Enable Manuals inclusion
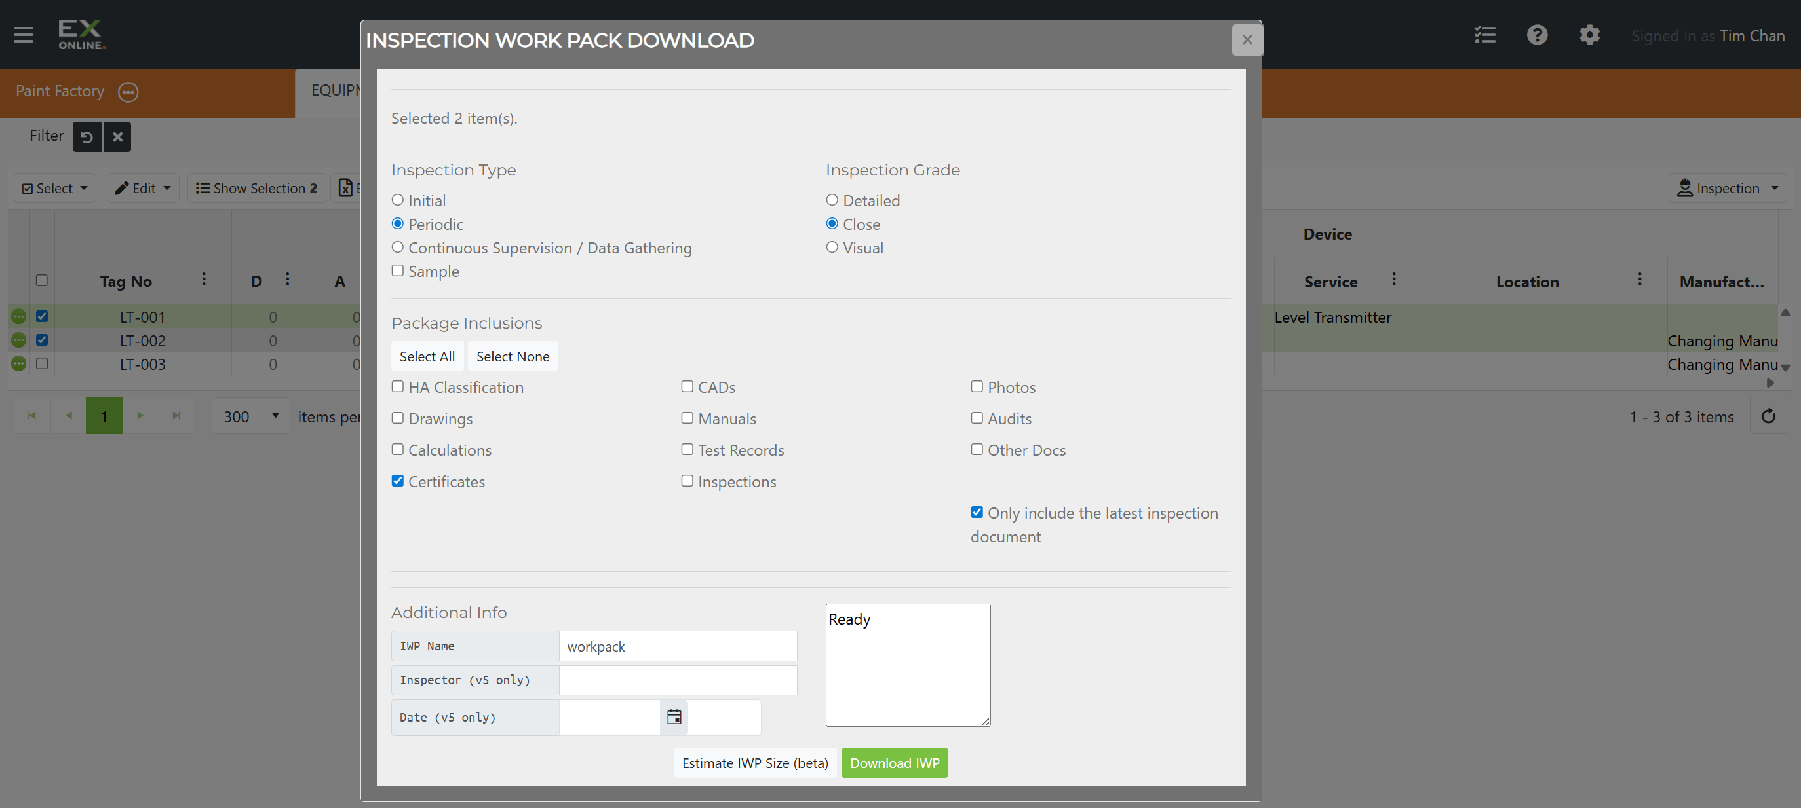1801x808 pixels. [x=687, y=418]
